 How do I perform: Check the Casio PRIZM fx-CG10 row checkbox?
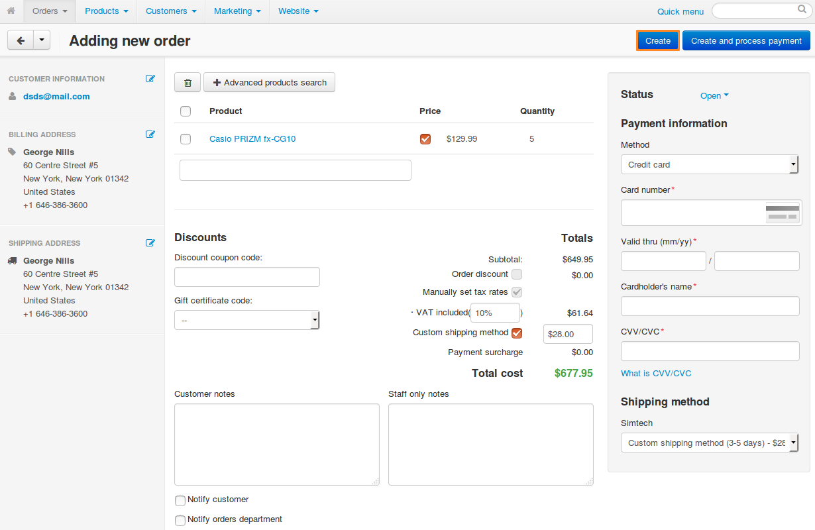coord(186,139)
